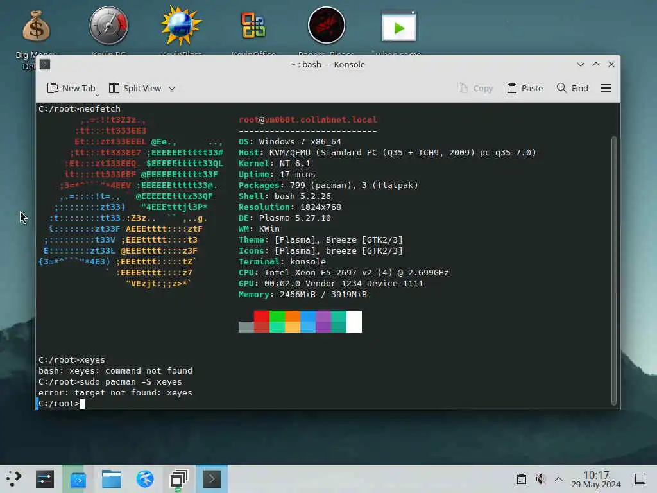
Task: Click the Paste toolbar button
Action: pos(525,88)
